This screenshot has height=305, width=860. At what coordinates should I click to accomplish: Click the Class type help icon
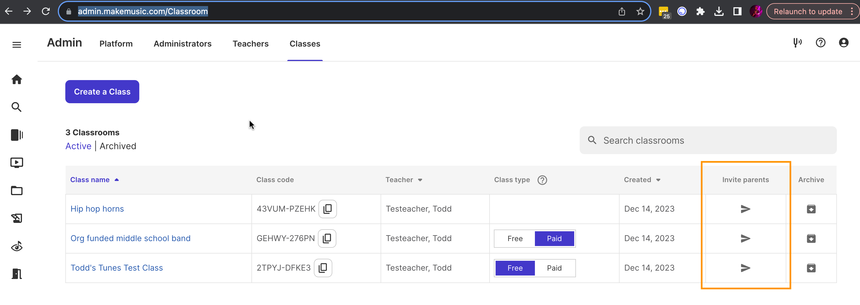coord(542,180)
